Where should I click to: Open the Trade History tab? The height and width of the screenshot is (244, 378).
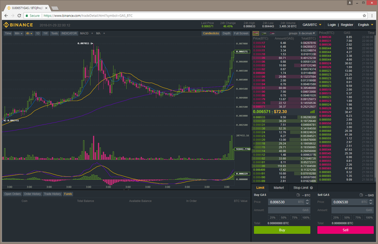click(53, 194)
